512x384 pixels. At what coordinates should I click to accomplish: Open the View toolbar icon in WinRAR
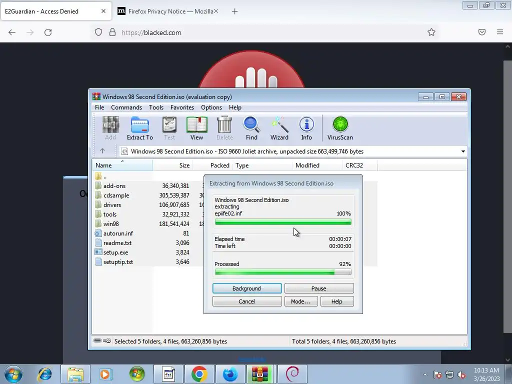pos(196,128)
